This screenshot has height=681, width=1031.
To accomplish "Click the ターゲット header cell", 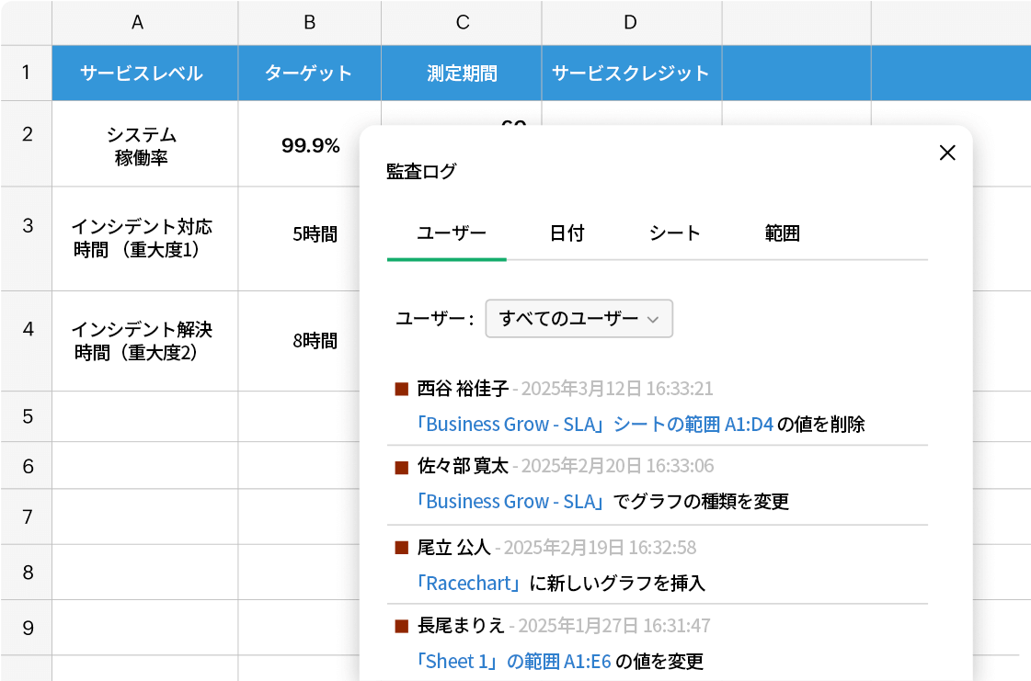I will tap(310, 73).
